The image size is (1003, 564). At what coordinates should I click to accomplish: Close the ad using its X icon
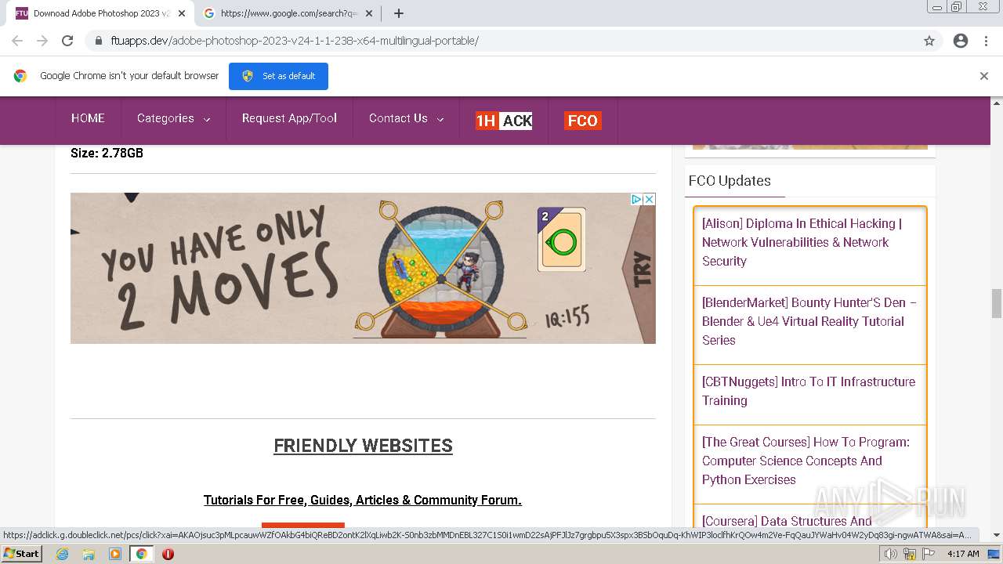point(649,200)
